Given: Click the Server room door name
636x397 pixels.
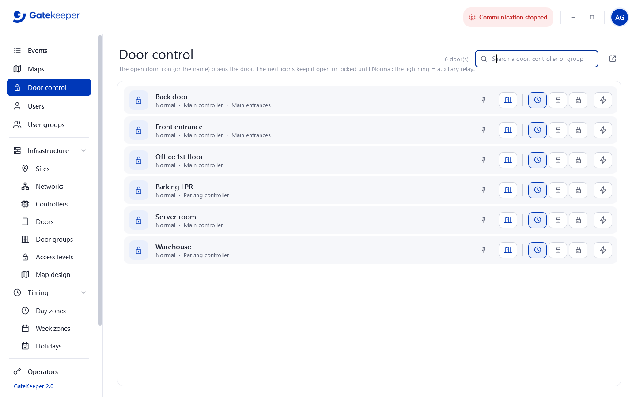Looking at the screenshot, I should tap(176, 217).
